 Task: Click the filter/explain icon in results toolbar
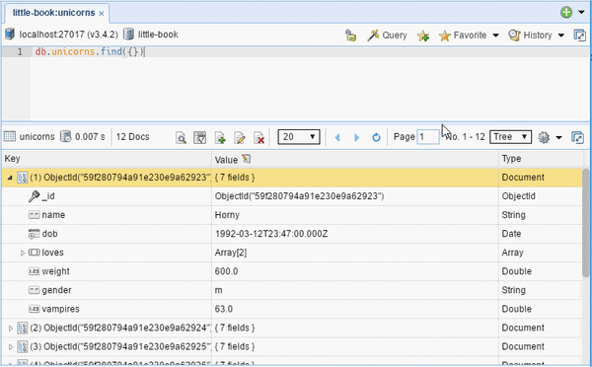(199, 137)
